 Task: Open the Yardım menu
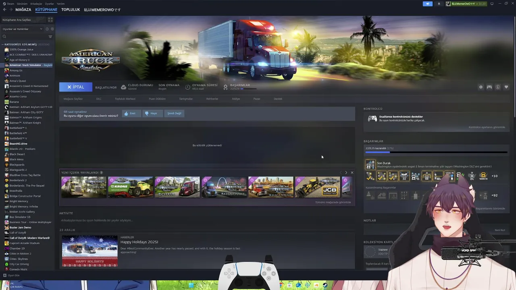tap(60, 4)
